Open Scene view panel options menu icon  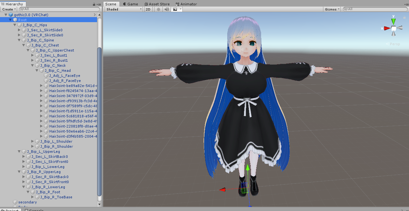click(406, 4)
